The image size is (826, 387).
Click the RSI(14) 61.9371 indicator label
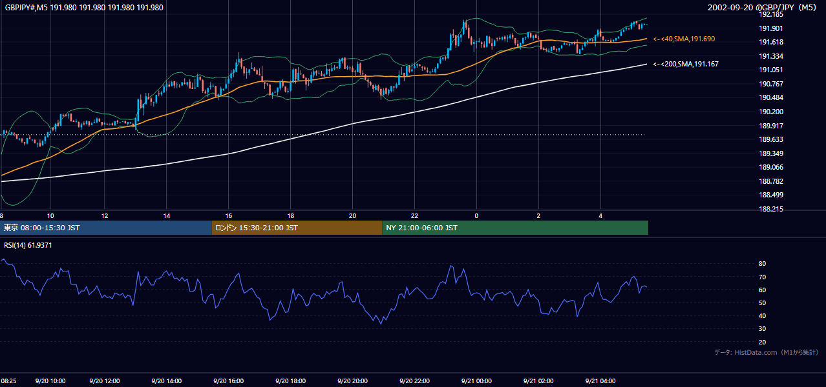pos(28,245)
